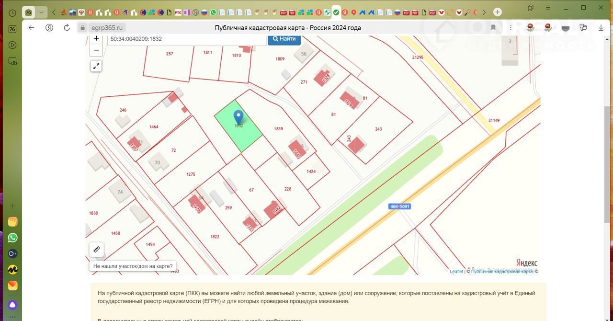Viewport: 613px width, 321px height.
Task: Reload the page
Action: 67,28
